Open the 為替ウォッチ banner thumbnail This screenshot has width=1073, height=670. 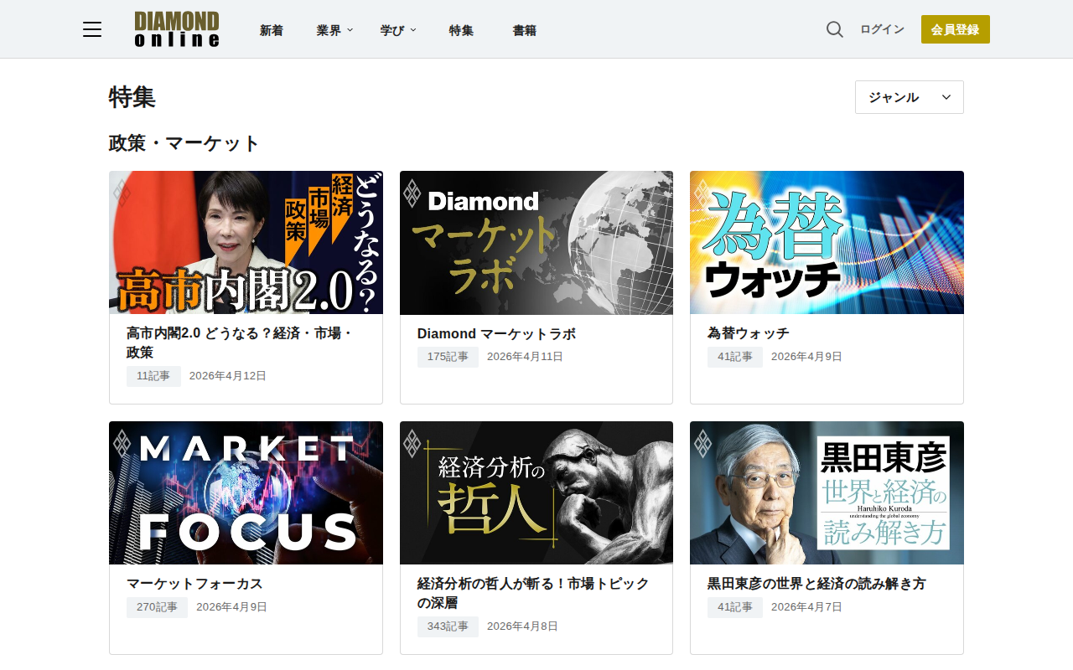coord(827,243)
